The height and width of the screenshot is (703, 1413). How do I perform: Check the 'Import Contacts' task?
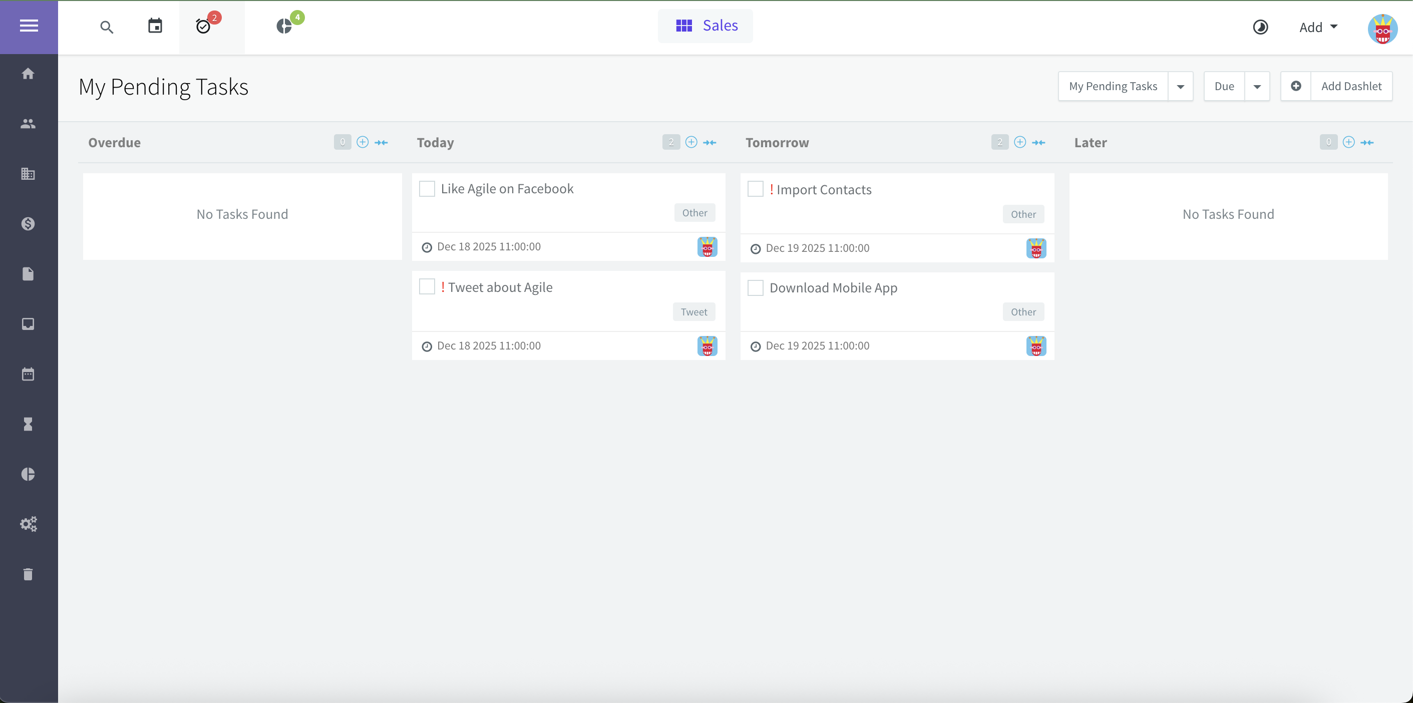pos(755,189)
